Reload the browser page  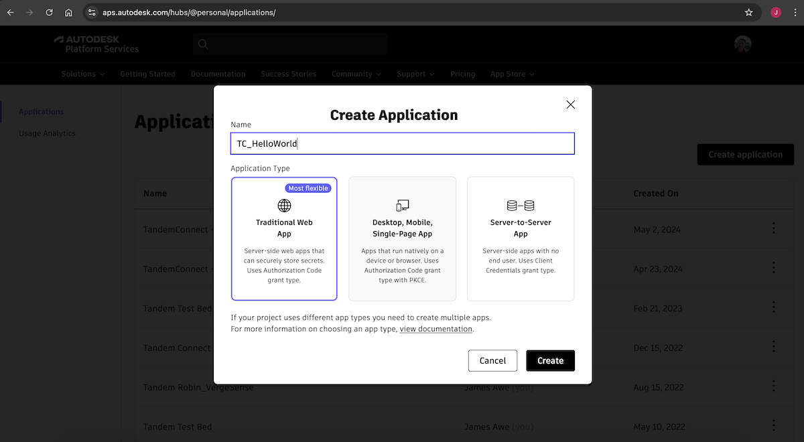49,12
